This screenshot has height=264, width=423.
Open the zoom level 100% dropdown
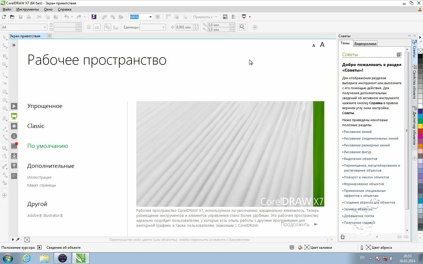pyautogui.click(x=150, y=17)
